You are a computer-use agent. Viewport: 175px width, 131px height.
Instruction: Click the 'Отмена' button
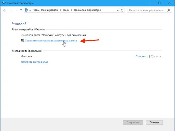tap(154, 122)
